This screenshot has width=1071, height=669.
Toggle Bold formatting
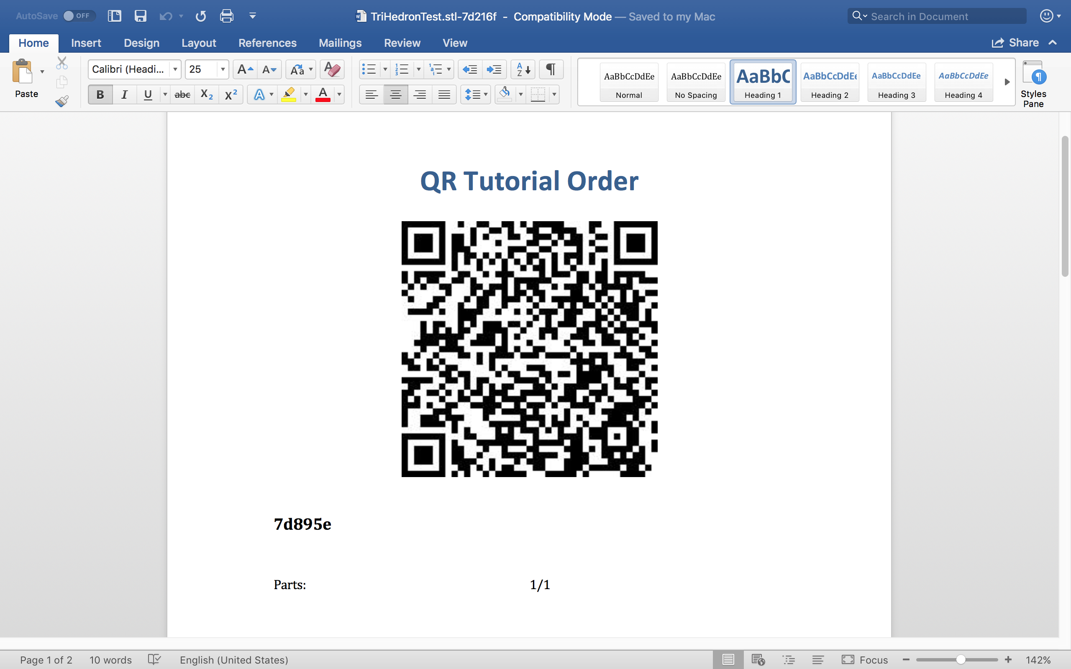(100, 94)
